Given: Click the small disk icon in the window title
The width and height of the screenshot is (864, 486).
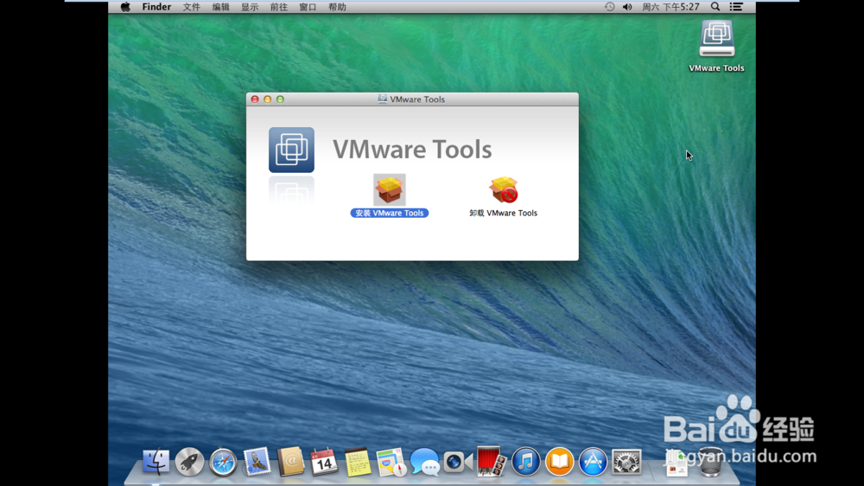Looking at the screenshot, I should [383, 99].
